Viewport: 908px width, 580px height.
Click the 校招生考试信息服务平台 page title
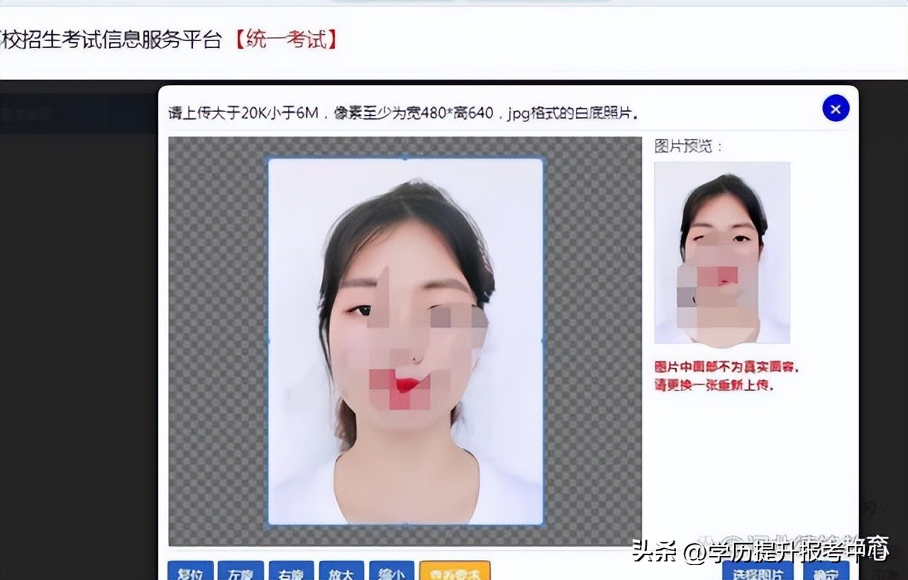pos(106,39)
